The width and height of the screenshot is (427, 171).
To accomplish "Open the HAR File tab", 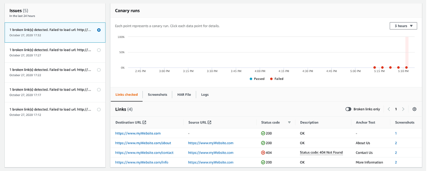I will pos(184,94).
